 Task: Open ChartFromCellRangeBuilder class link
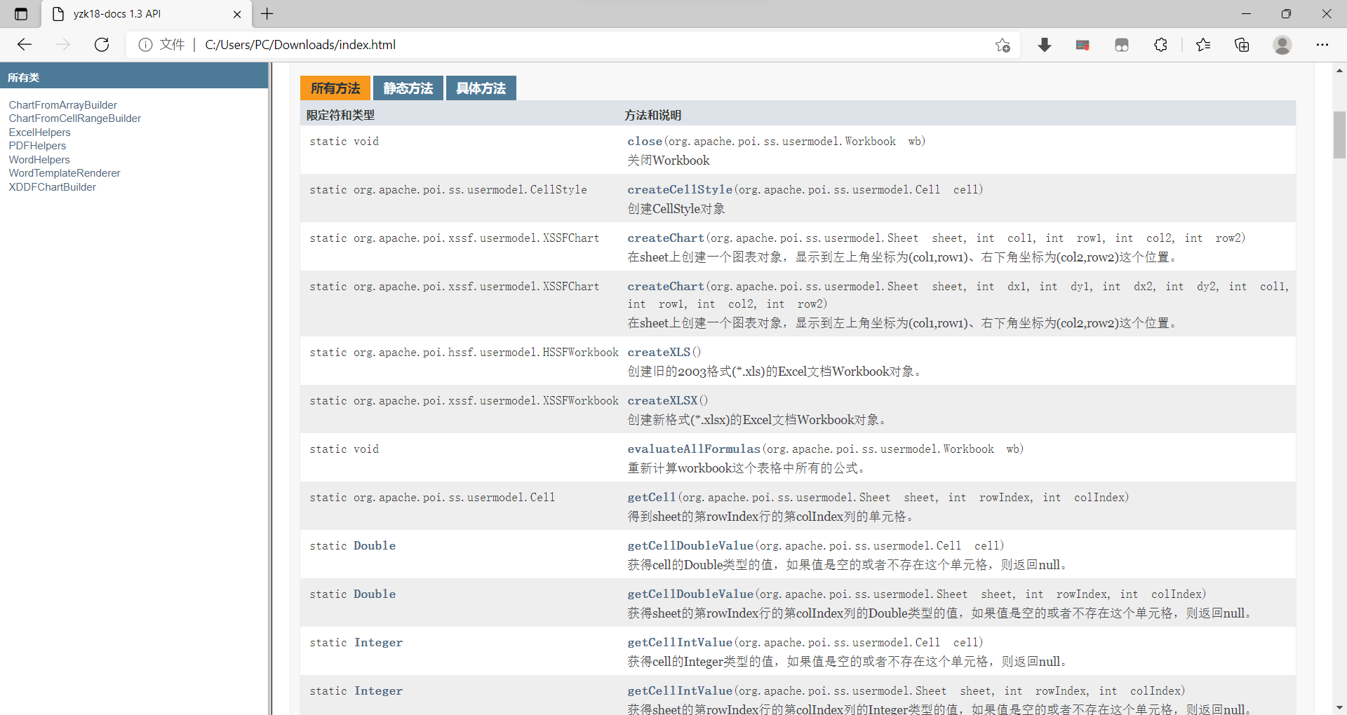pyautogui.click(x=75, y=118)
